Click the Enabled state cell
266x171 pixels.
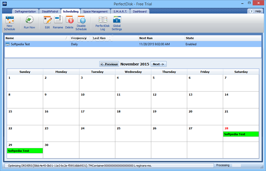pyautogui.click(x=191, y=44)
